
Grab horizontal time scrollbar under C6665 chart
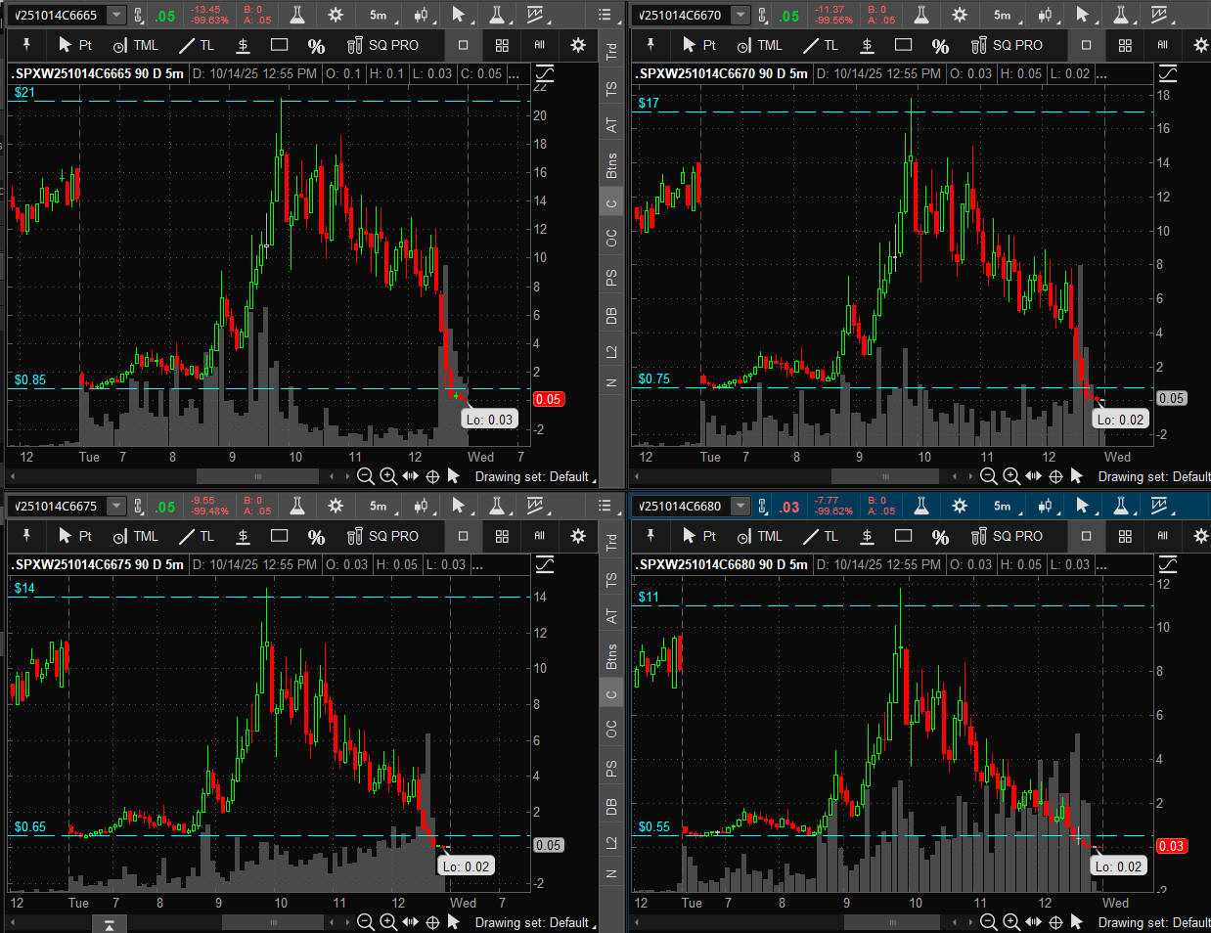(257, 476)
